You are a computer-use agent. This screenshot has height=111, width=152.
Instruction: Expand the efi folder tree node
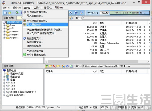pyautogui.click(x=4, y=29)
